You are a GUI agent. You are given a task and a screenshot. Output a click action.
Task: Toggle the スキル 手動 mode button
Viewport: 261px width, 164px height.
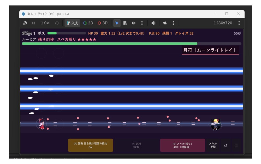point(213,145)
